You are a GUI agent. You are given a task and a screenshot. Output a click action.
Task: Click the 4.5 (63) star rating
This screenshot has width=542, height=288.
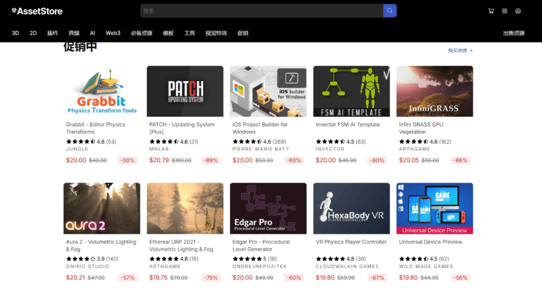[341, 142]
